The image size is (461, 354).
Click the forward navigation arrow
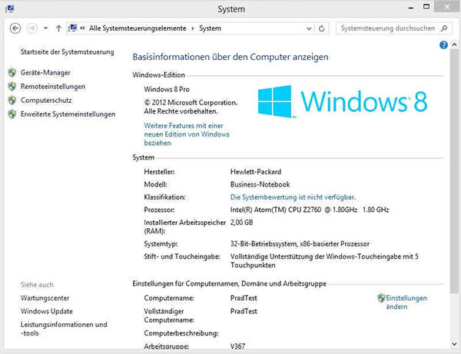pyautogui.click(x=32, y=28)
